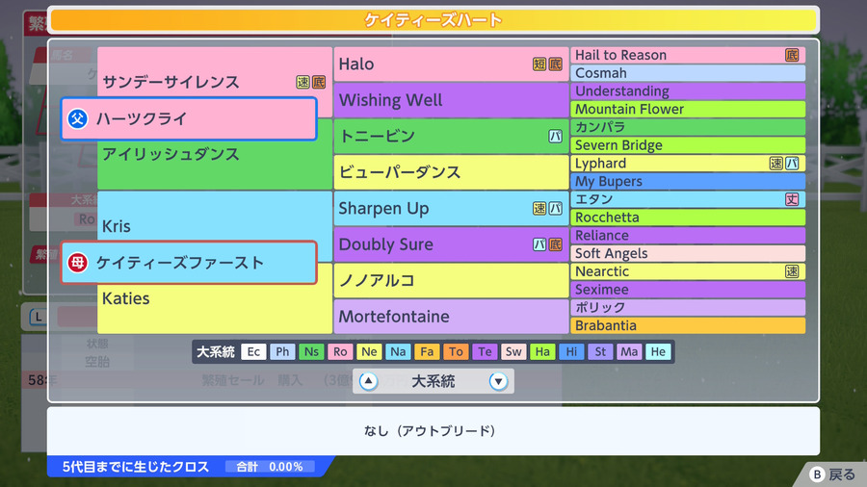Click the Mountain Flower name

tap(629, 110)
